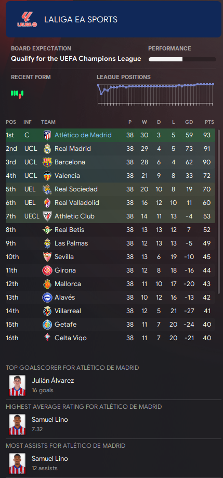This screenshot has height=478, width=223.
Task: Click the Atlético de Madrid club crest
Action: tap(47, 135)
